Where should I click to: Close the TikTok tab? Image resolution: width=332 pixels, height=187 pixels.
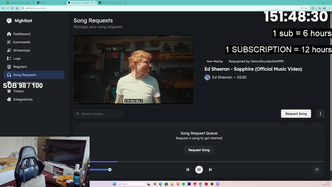126,3
